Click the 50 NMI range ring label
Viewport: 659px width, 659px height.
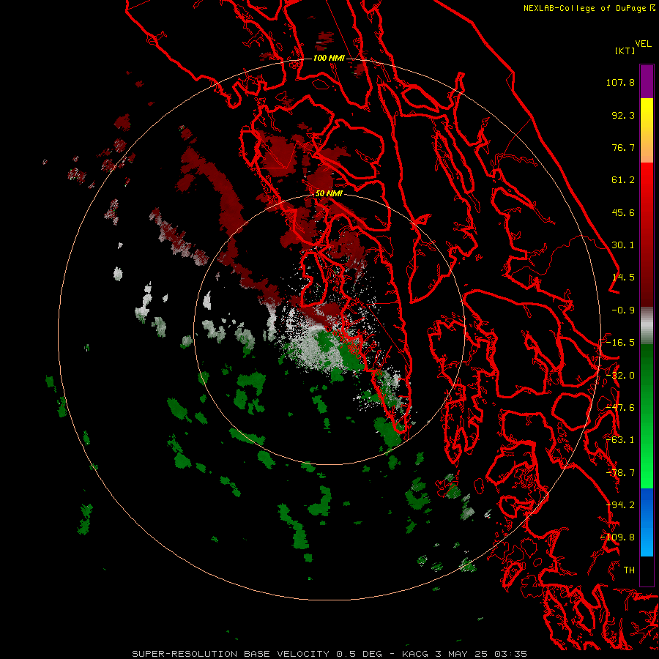(329, 193)
